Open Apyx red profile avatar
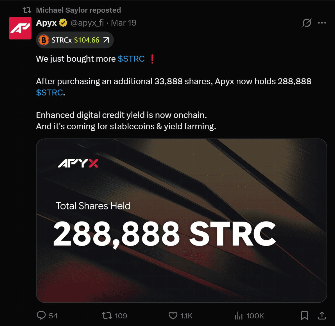 click(x=20, y=28)
